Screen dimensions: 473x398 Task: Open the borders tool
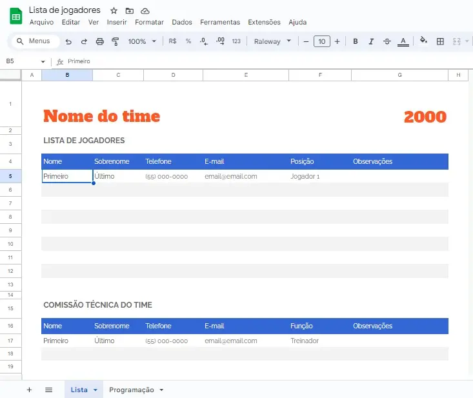pos(440,42)
